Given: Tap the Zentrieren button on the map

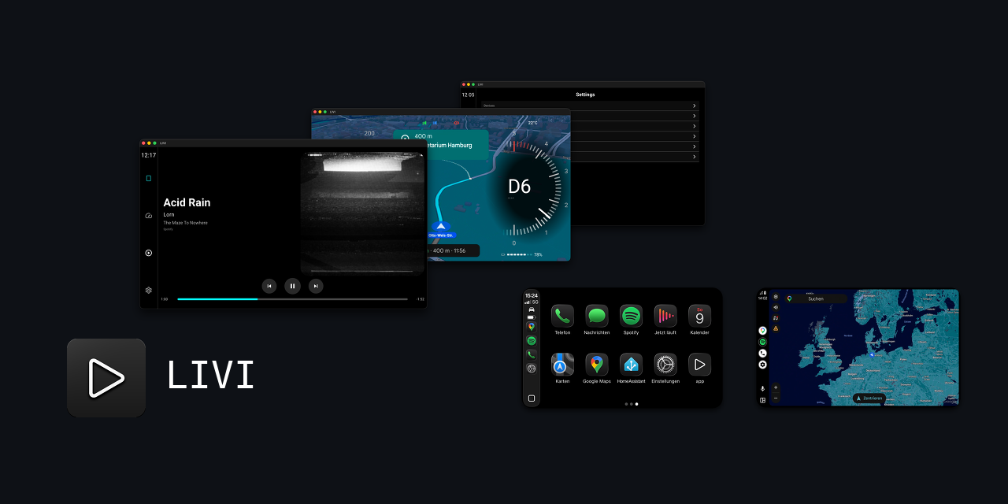Looking at the screenshot, I should 869,398.
